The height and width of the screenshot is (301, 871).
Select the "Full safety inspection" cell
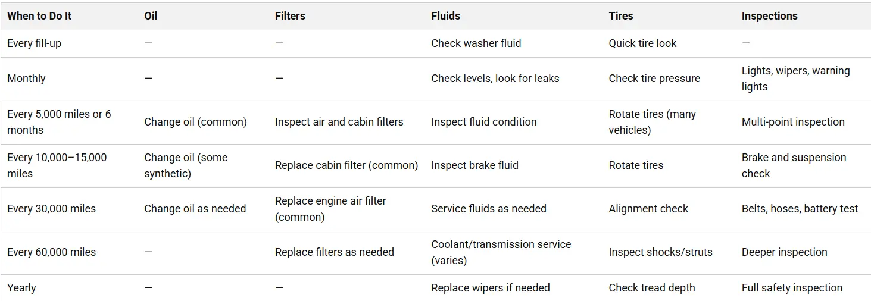click(792, 288)
